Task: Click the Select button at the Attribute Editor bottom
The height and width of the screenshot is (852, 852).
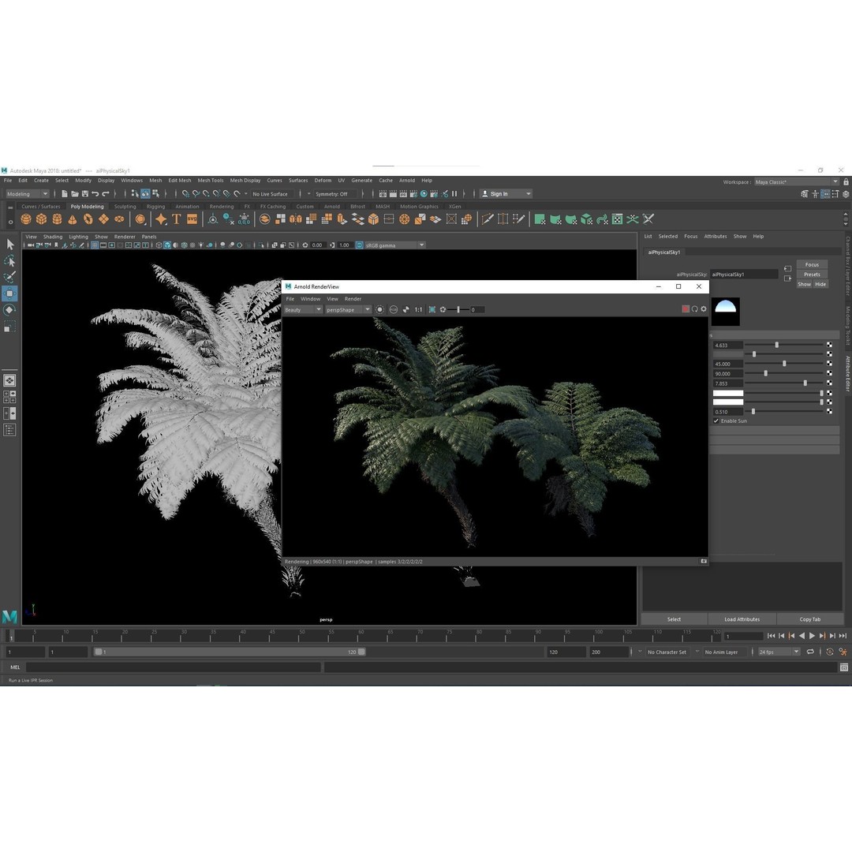Action: (674, 619)
